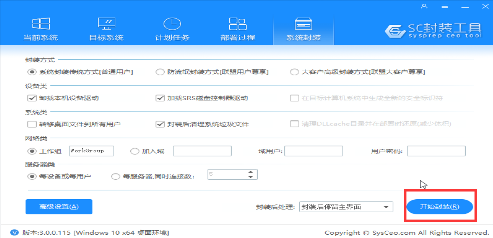Image resolution: width=493 pixels, height=238 pixels.
Task: Open the 计划任务 tab
Action: (x=172, y=30)
